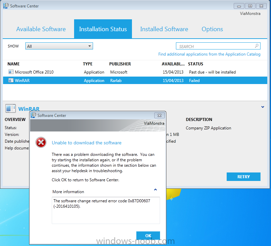This screenshot has width=271, height=246.
Task: Click the 'DESCRIPTION' section heading
Action: click(x=199, y=120)
